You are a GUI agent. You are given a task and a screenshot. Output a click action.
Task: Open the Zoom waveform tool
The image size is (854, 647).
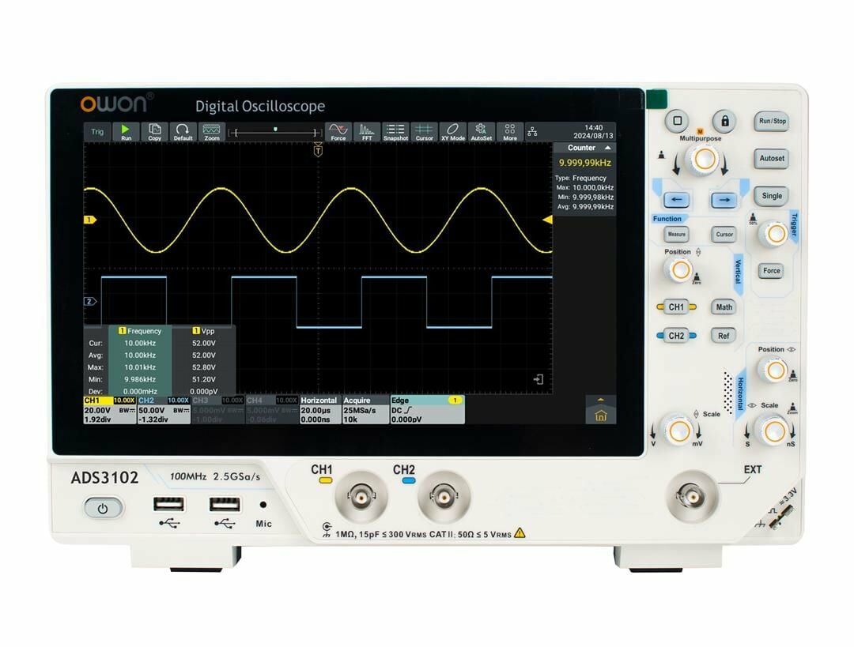pyautogui.click(x=210, y=132)
